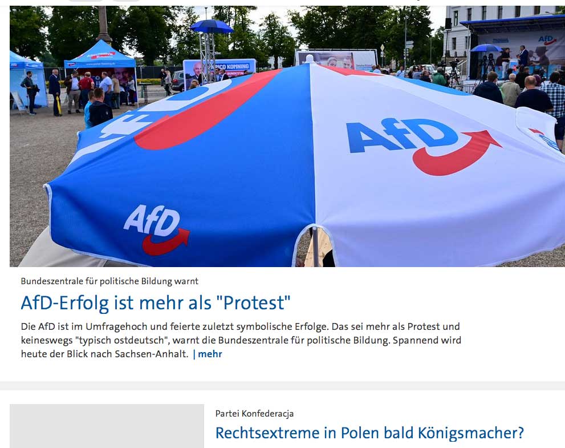Select the grey placeholder thumbnail beside the Polen article
Viewport: 565px width, 448px height.
pyautogui.click(x=107, y=426)
